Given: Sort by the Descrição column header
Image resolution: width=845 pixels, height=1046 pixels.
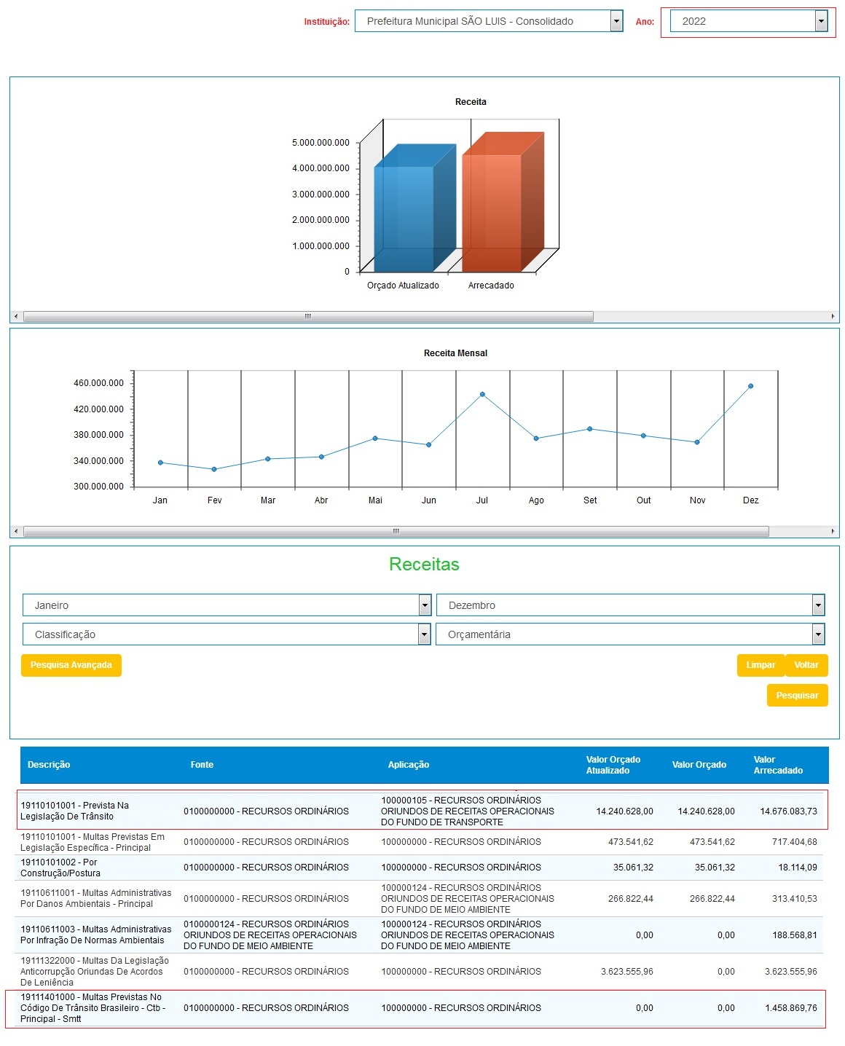Looking at the screenshot, I should point(49,765).
